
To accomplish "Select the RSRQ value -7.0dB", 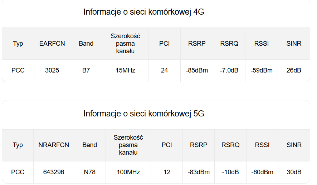I will [x=229, y=70].
